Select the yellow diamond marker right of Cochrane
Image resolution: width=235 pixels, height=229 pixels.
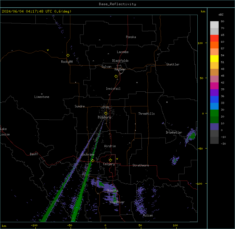point(93,160)
